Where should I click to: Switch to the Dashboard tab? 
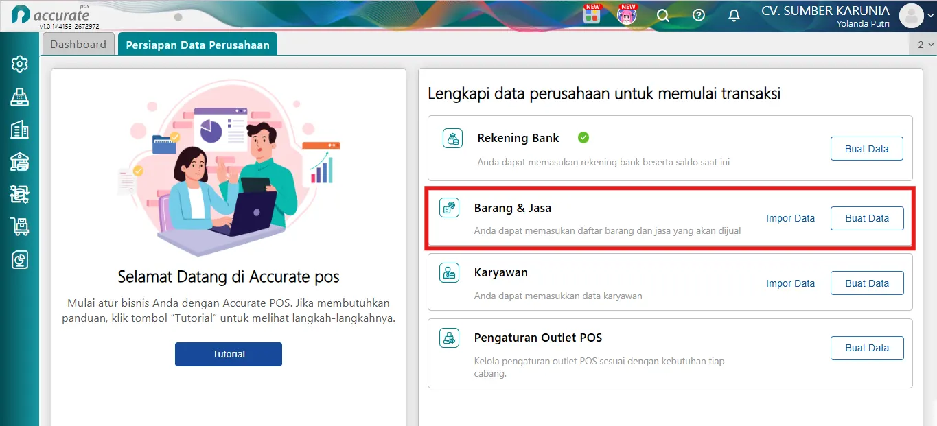pos(78,45)
